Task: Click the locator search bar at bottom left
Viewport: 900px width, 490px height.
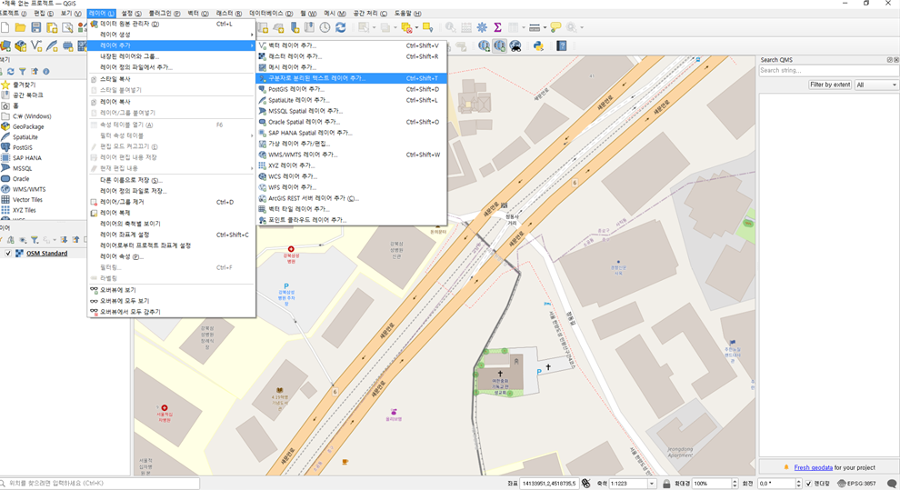Action: 100,483
